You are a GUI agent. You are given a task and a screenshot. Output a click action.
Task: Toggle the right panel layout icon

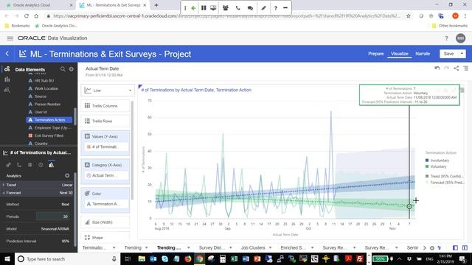[x=465, y=248]
